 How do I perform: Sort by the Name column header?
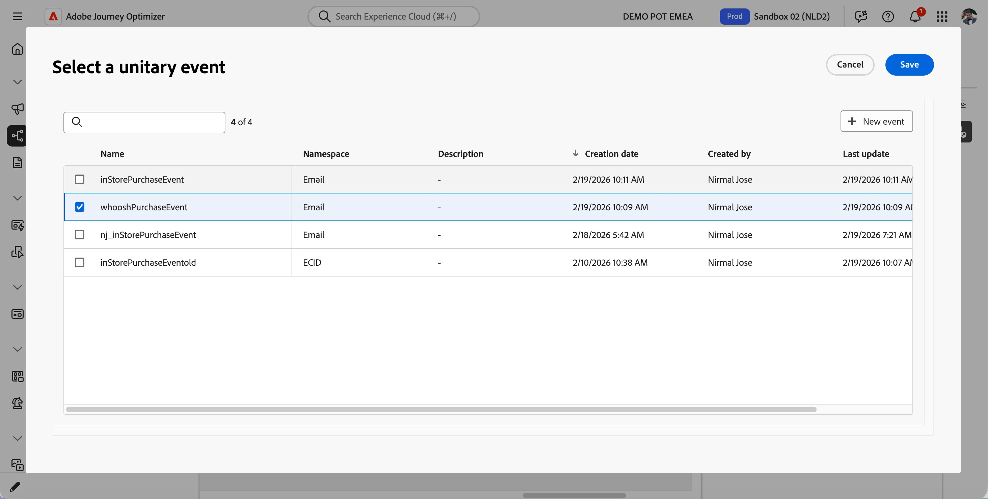pos(112,154)
